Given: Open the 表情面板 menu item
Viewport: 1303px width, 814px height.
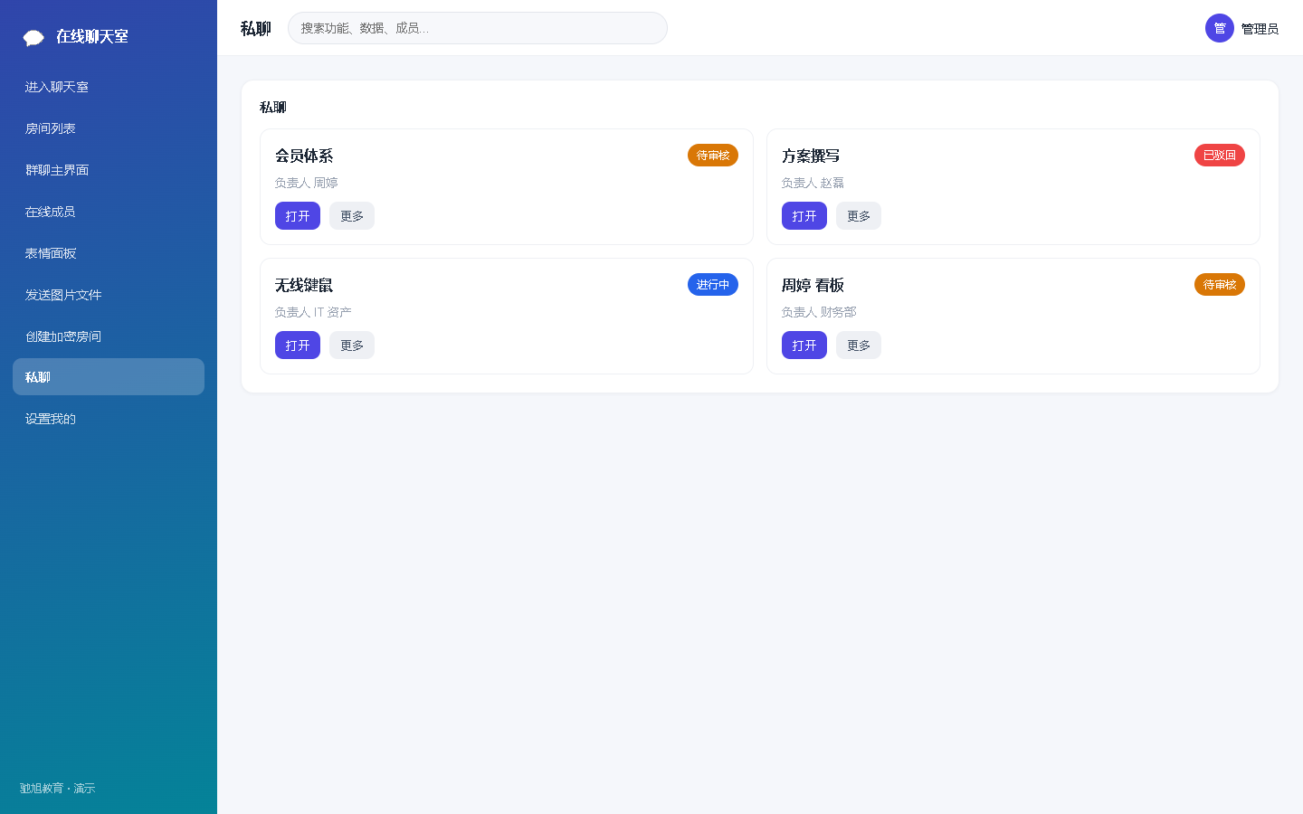Looking at the screenshot, I should coord(109,253).
